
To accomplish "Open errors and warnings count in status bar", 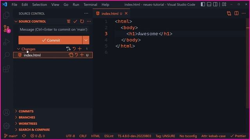I will [x=37, y=136].
